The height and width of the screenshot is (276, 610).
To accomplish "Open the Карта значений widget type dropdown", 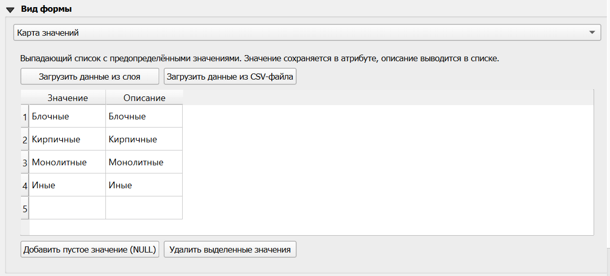I will pos(307,33).
